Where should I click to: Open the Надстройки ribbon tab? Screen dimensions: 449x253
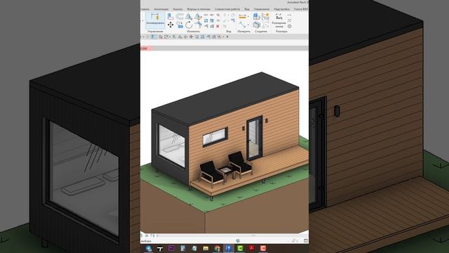pos(282,9)
